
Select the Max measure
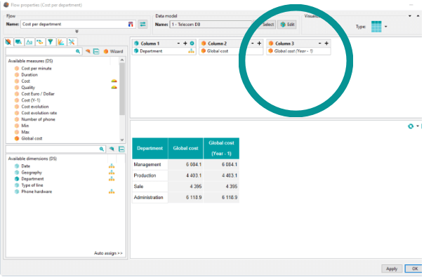pos(25,132)
